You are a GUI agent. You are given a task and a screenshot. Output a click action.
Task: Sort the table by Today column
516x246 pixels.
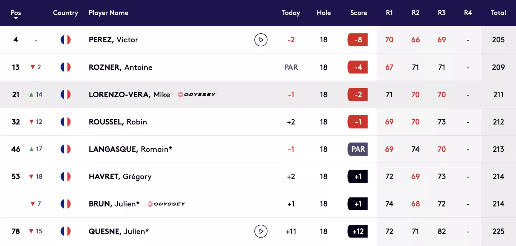291,13
